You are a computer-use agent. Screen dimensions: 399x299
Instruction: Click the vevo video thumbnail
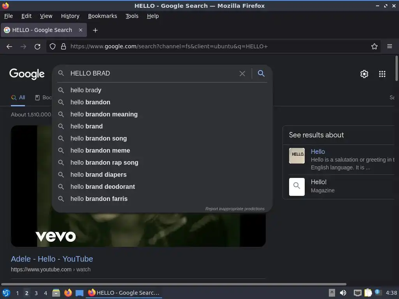point(138,230)
